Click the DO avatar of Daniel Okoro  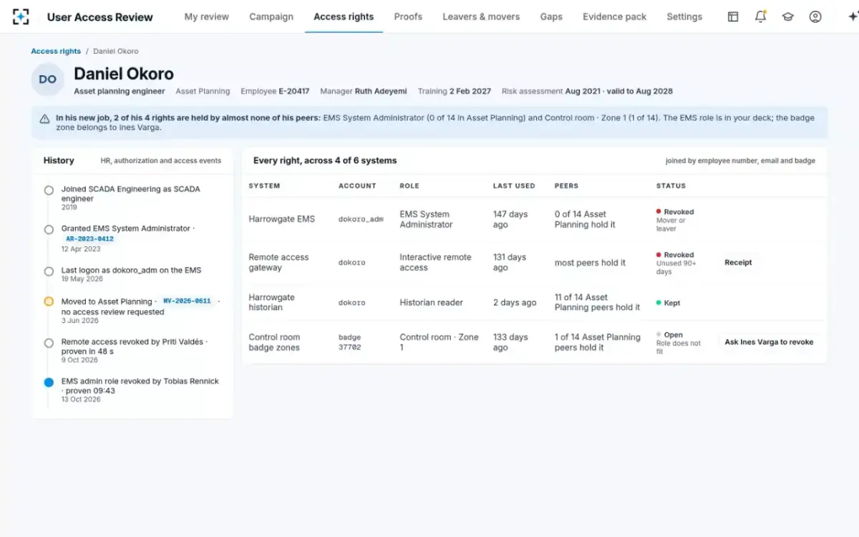click(47, 79)
